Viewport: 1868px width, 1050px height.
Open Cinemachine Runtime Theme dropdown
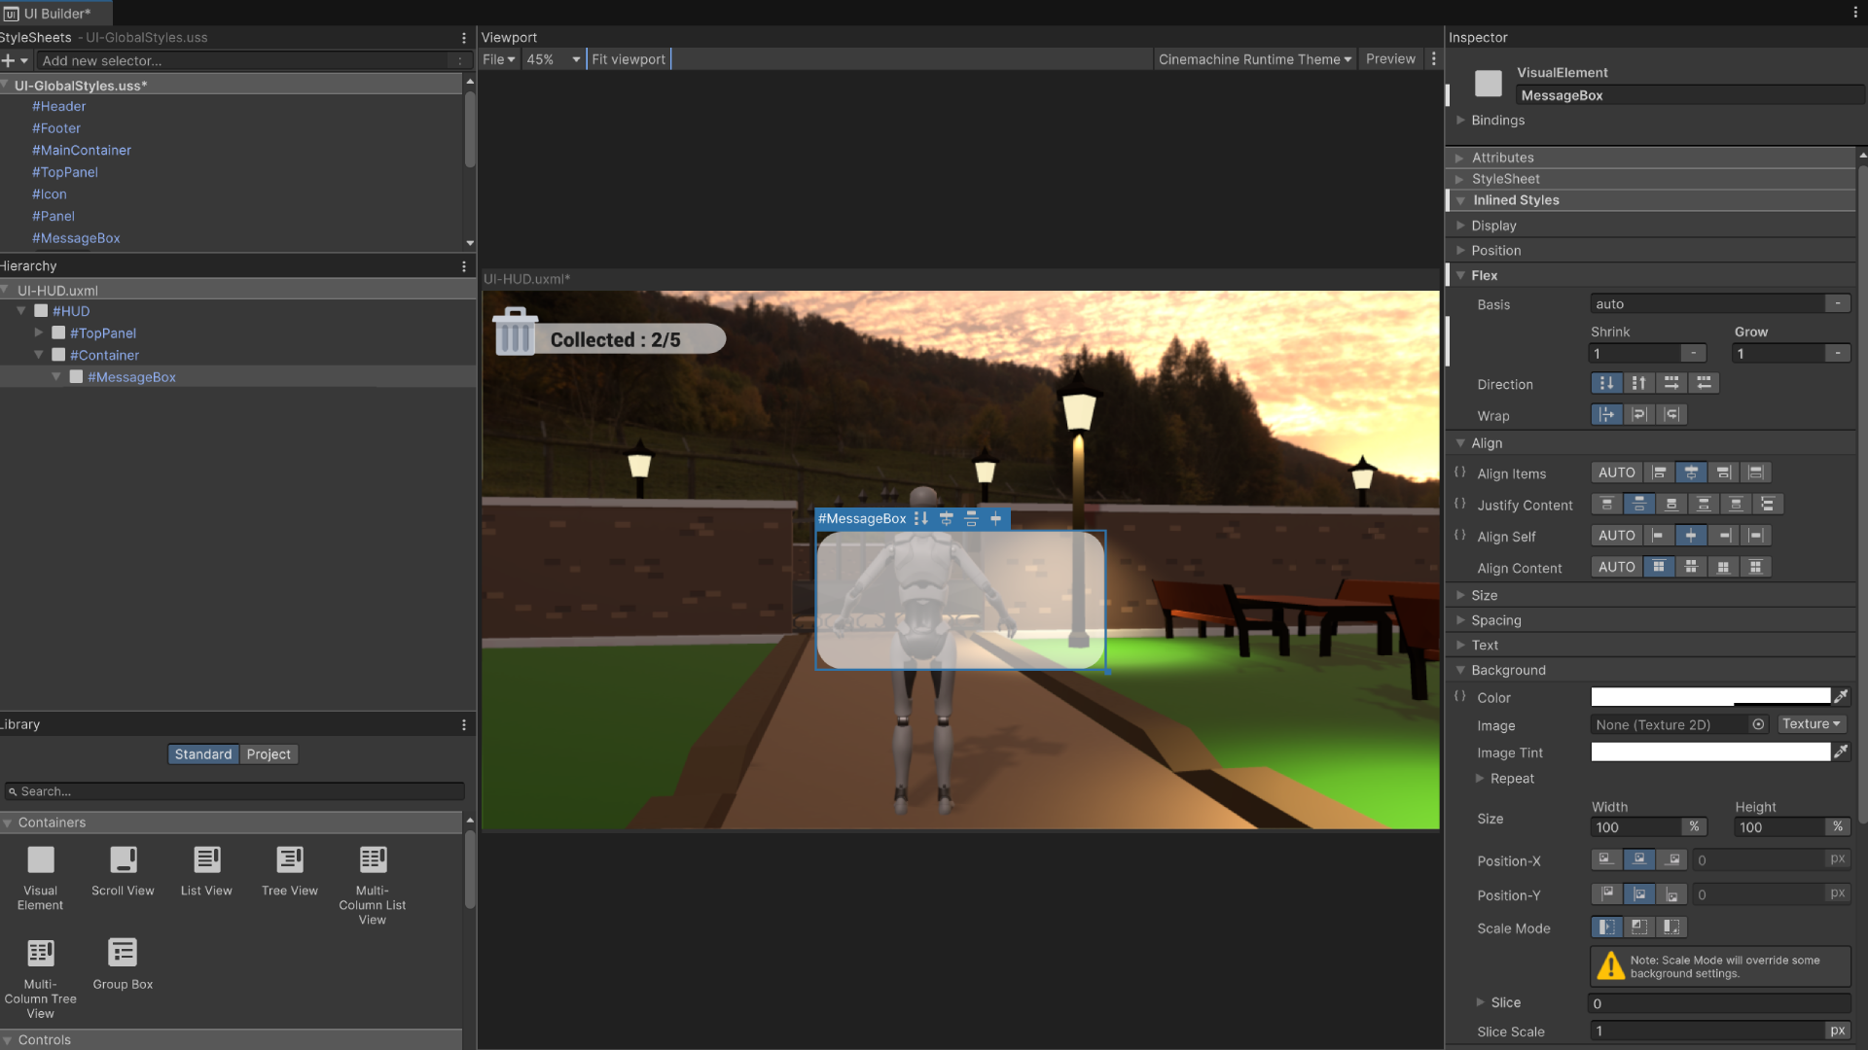1254,59
